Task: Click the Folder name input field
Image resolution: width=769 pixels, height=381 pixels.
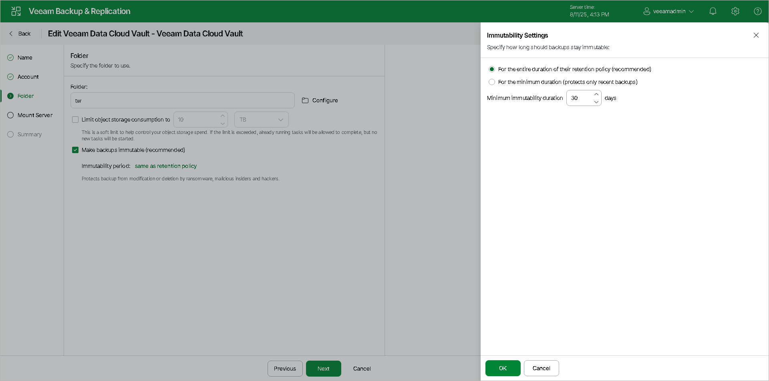Action: click(183, 100)
